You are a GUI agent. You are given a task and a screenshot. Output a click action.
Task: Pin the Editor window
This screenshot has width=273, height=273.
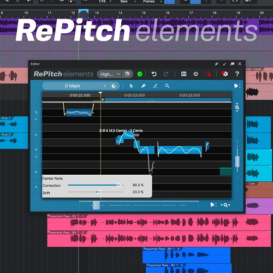(x=216, y=64)
